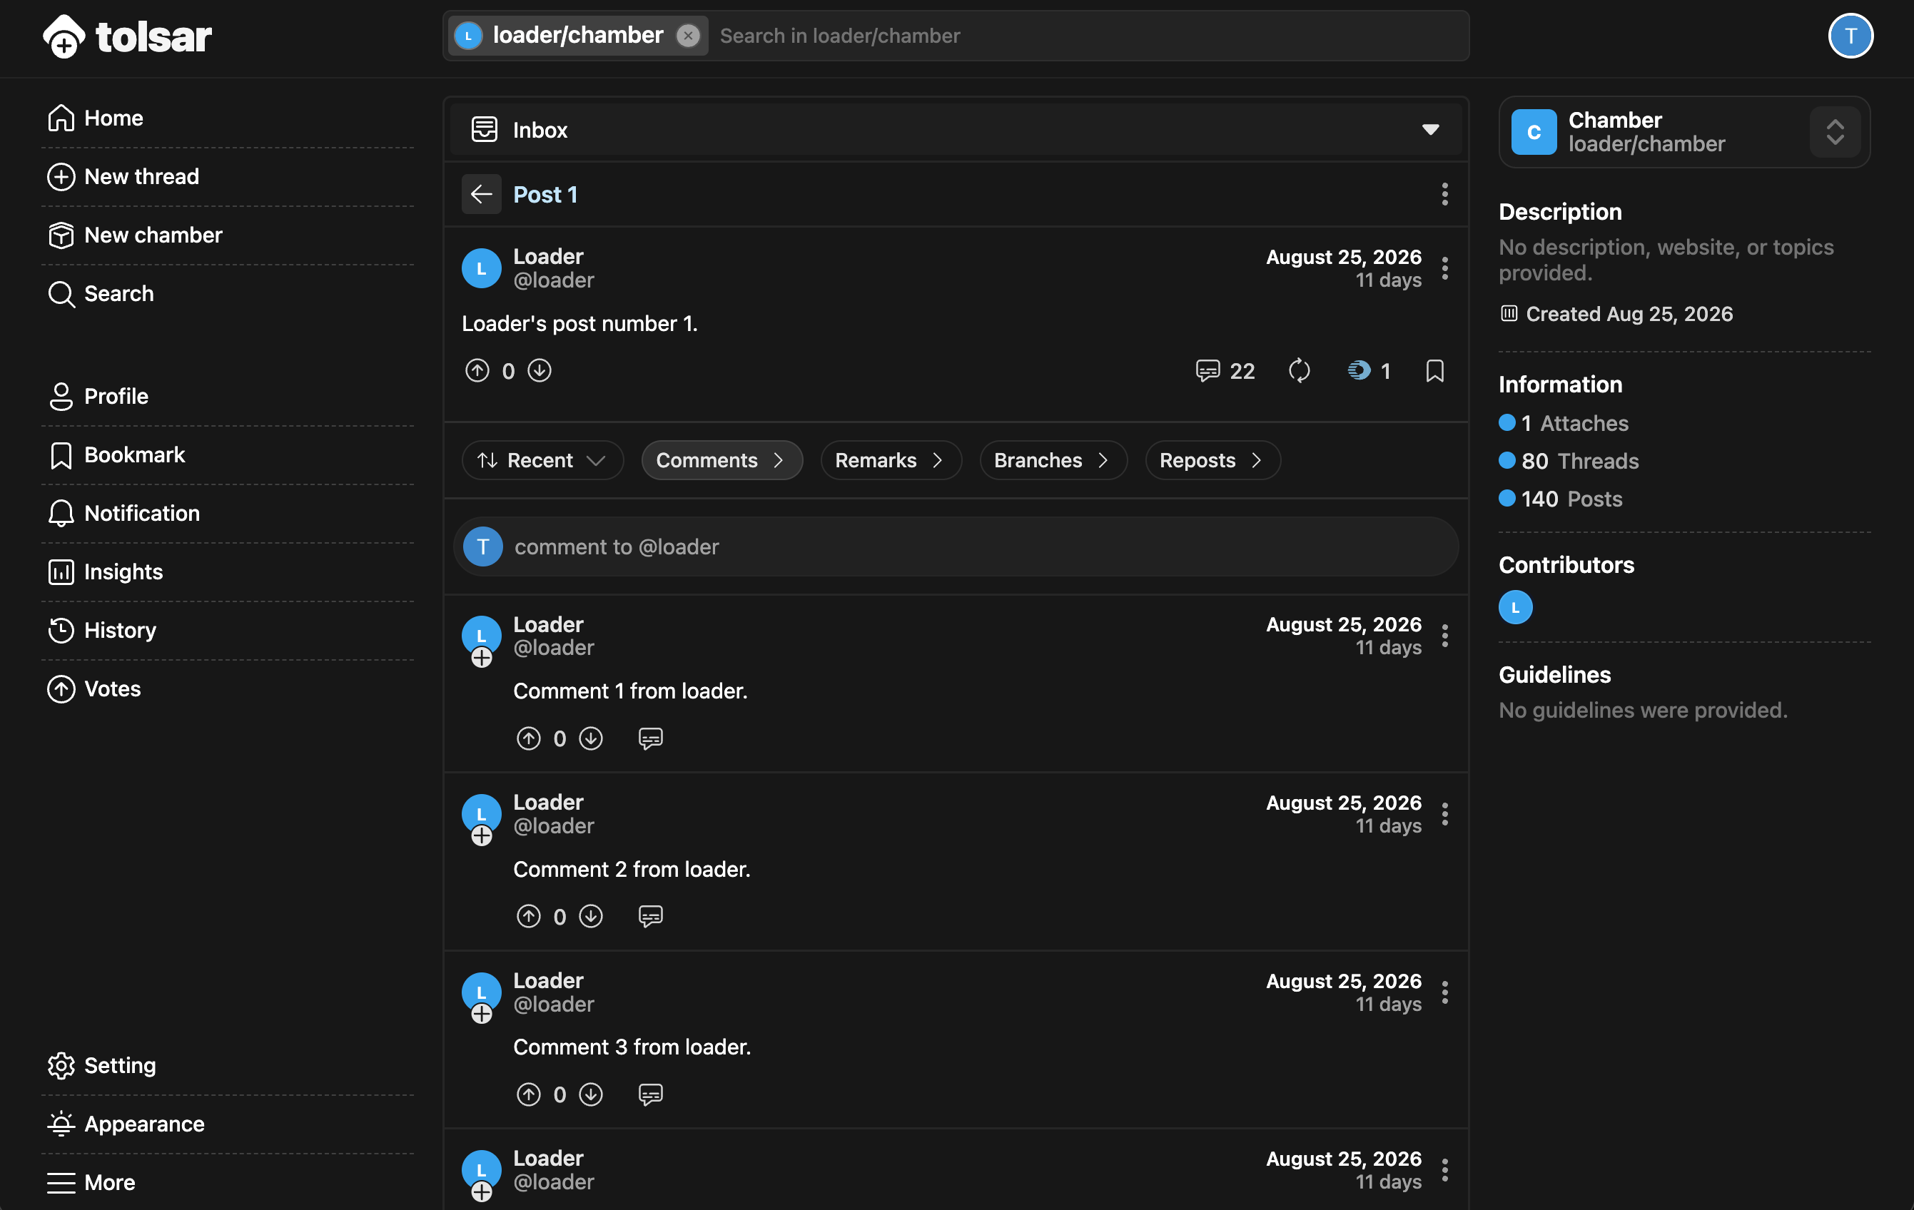Expand the Inbox dropdown
Viewport: 1914px width, 1210px height.
click(x=956, y=130)
